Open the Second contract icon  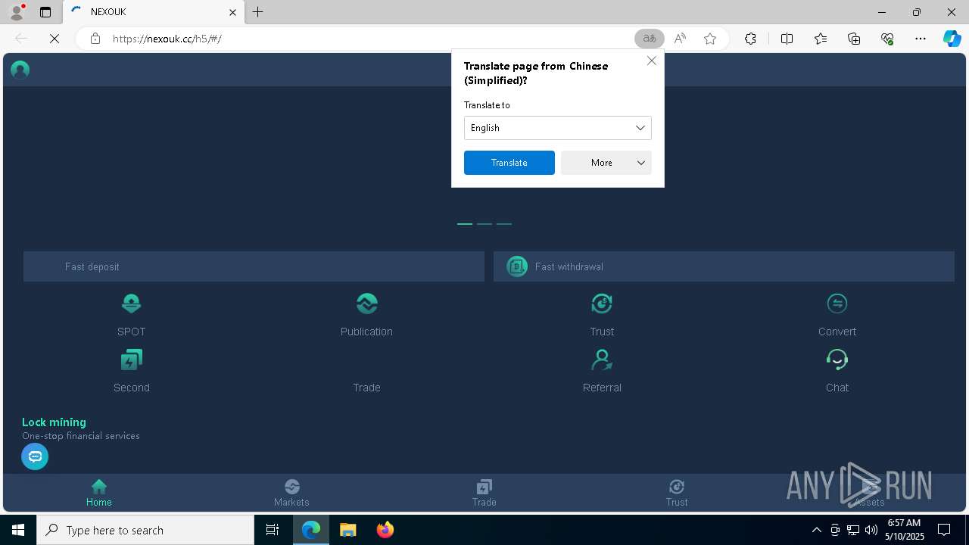(131, 360)
